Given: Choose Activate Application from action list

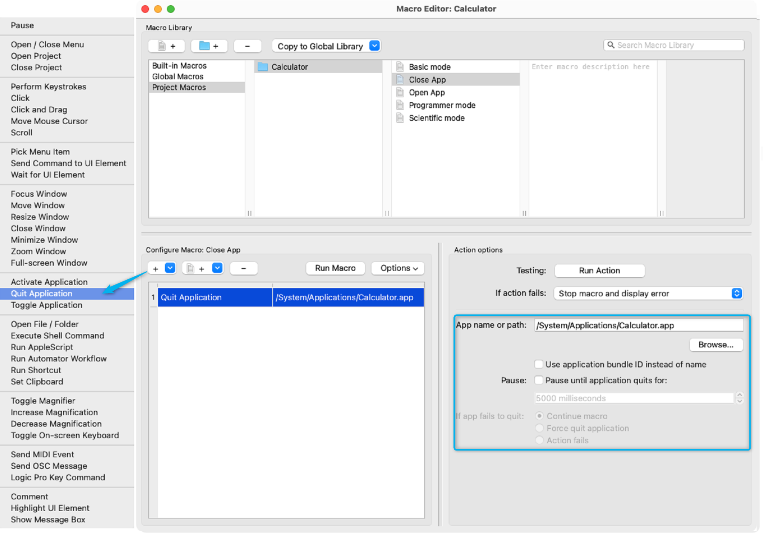Looking at the screenshot, I should click(x=49, y=282).
